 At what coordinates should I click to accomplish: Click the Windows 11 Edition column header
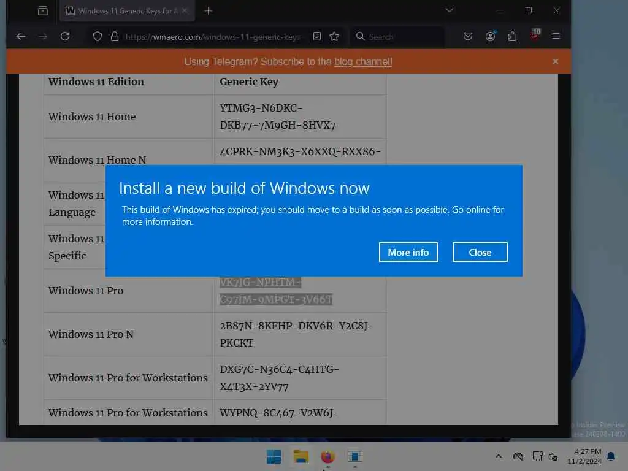96,82
